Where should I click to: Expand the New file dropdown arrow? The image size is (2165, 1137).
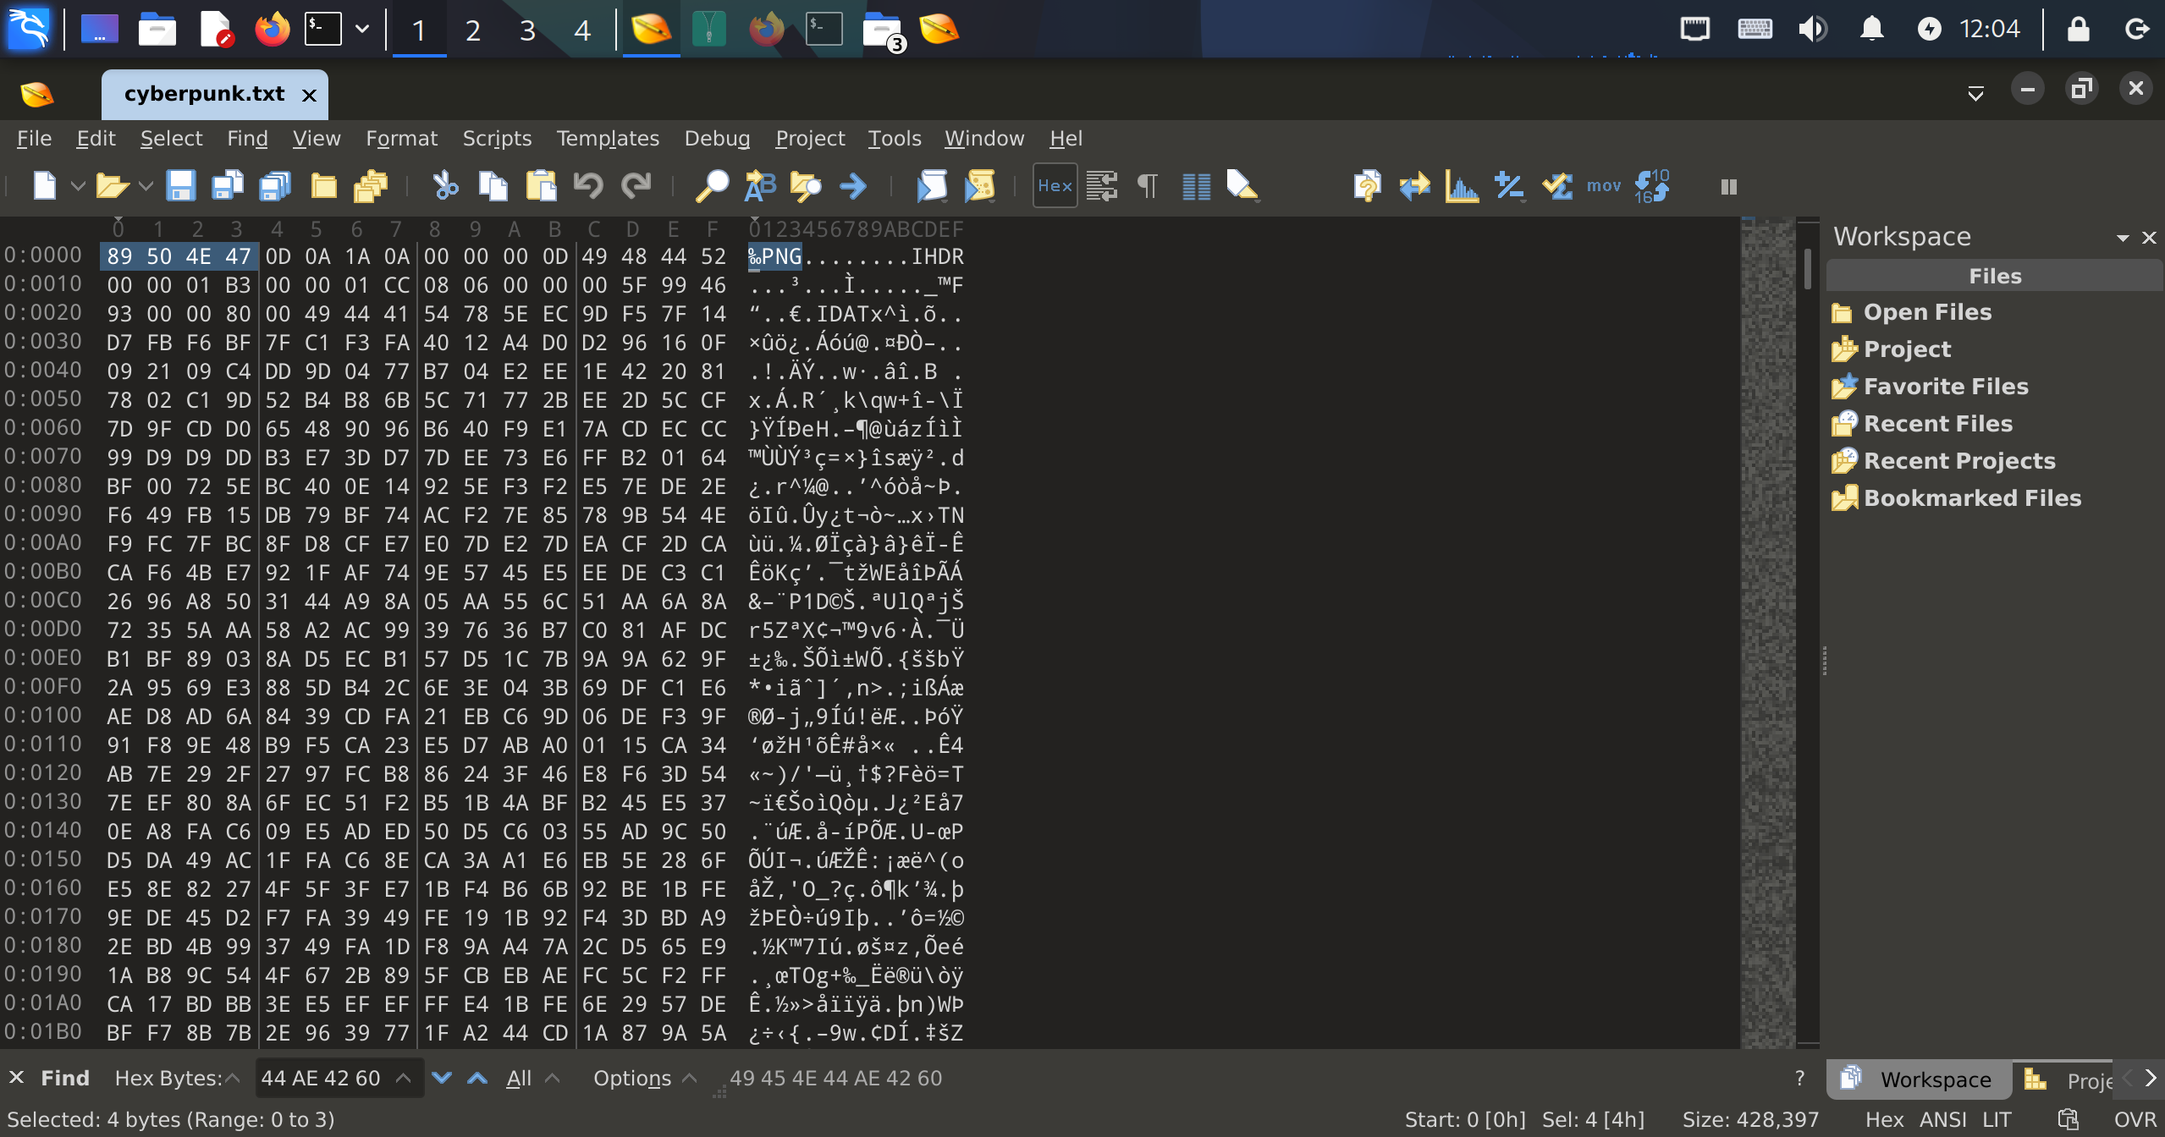pyautogui.click(x=78, y=185)
